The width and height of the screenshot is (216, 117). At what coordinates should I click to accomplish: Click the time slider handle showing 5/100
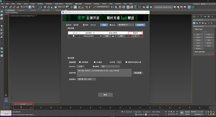[23, 104]
